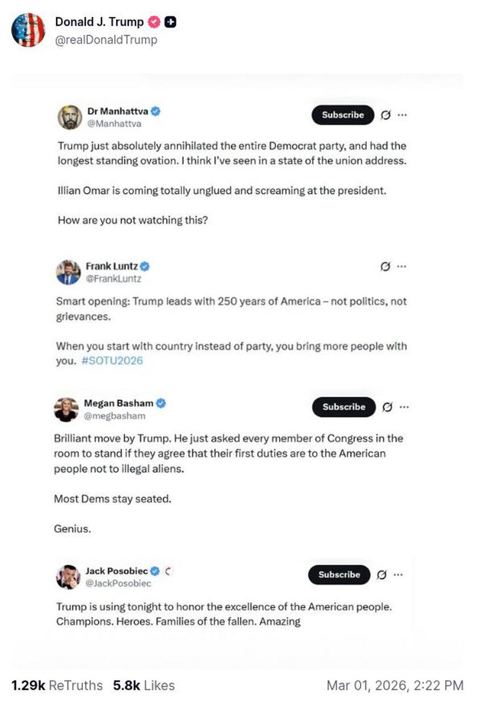Viewport: 477px width, 712px height.
Task: Click the red verified badge beside Donald J. Trump
Action: coord(153,22)
